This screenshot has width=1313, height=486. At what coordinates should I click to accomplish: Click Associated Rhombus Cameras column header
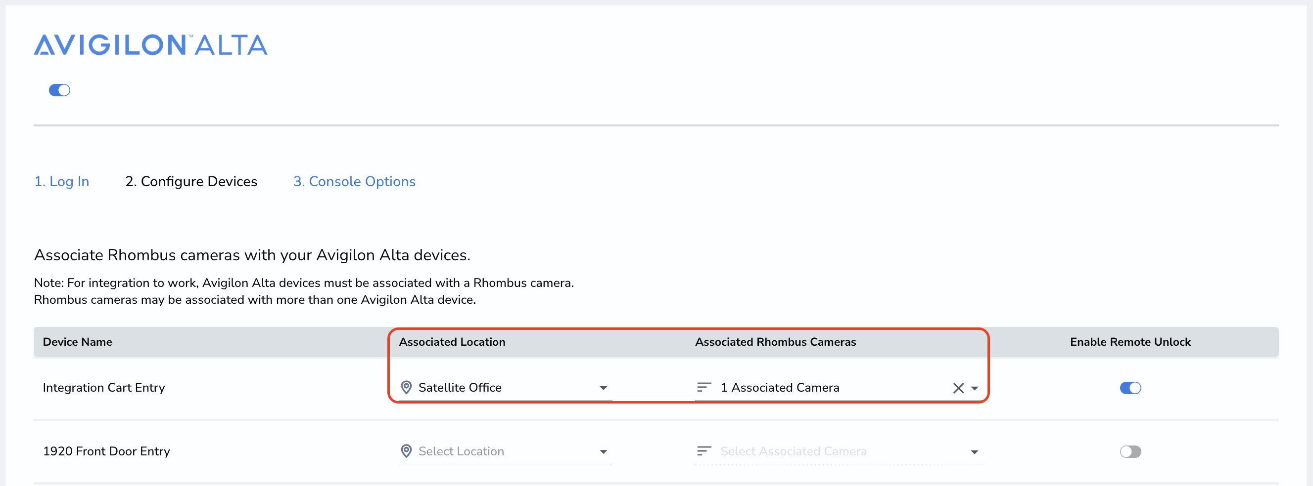coord(775,342)
